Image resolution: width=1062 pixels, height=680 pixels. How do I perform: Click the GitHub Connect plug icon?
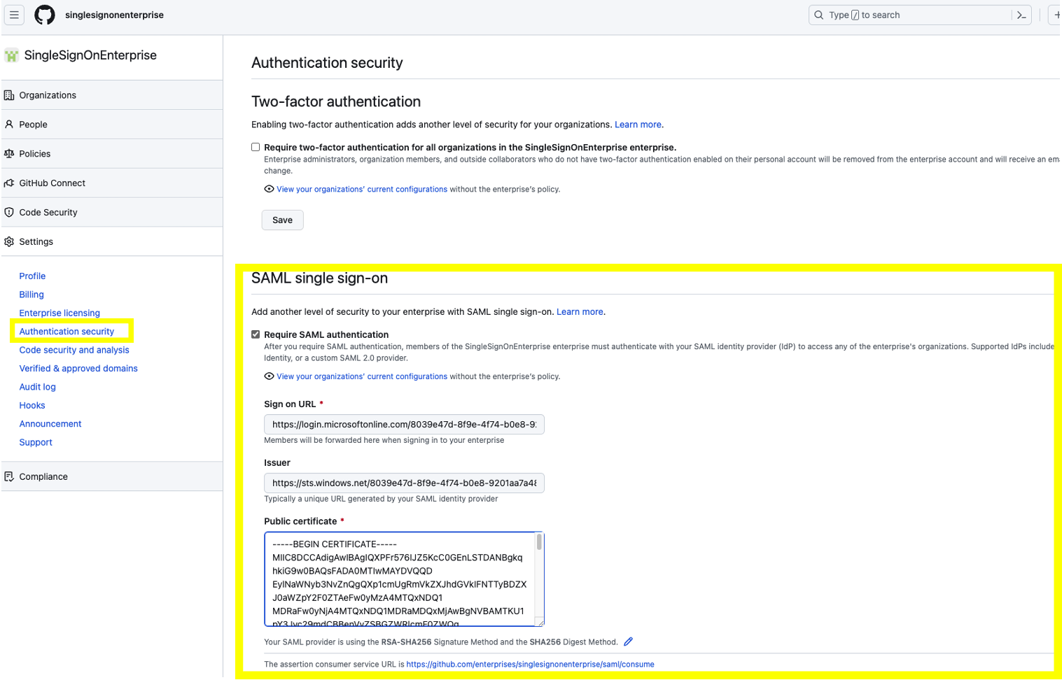point(9,183)
